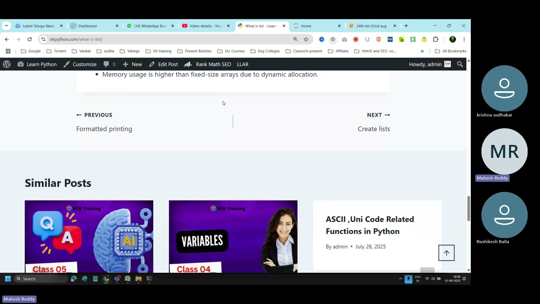Click the page vertical scrollbar thumb
The image size is (540, 304).
tap(468, 208)
